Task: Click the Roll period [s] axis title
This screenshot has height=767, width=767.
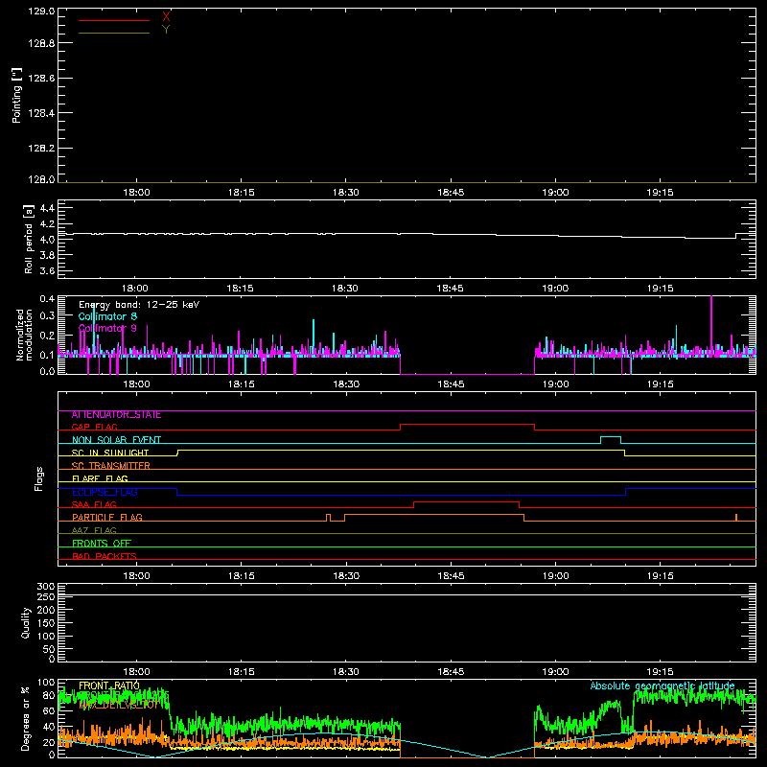Action: [28, 239]
